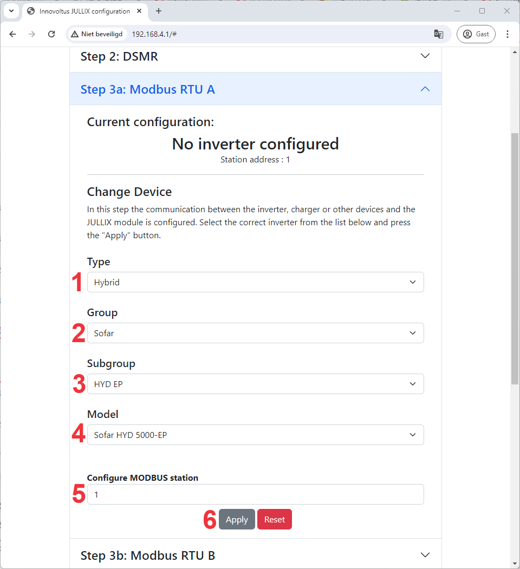This screenshot has width=520, height=569.
Task: Click the red Reset button
Action: 275,519
